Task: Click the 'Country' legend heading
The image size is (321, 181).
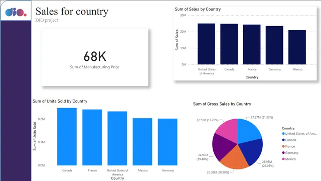Action: click(288, 128)
